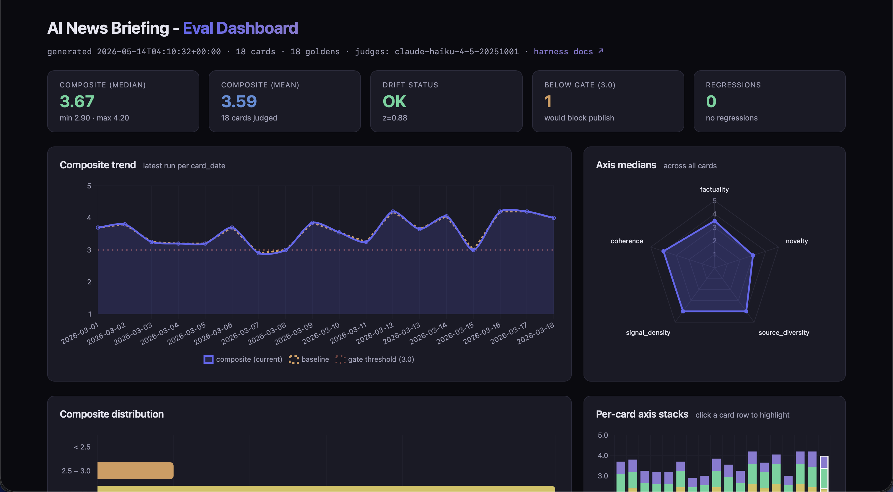
Task: Toggle composite (current) legend swatch
Action: click(x=208, y=359)
